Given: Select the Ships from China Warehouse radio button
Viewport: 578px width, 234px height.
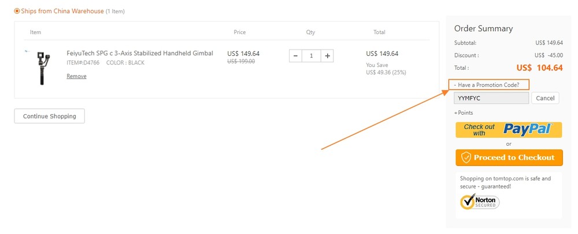Looking at the screenshot, I should tap(17, 11).
